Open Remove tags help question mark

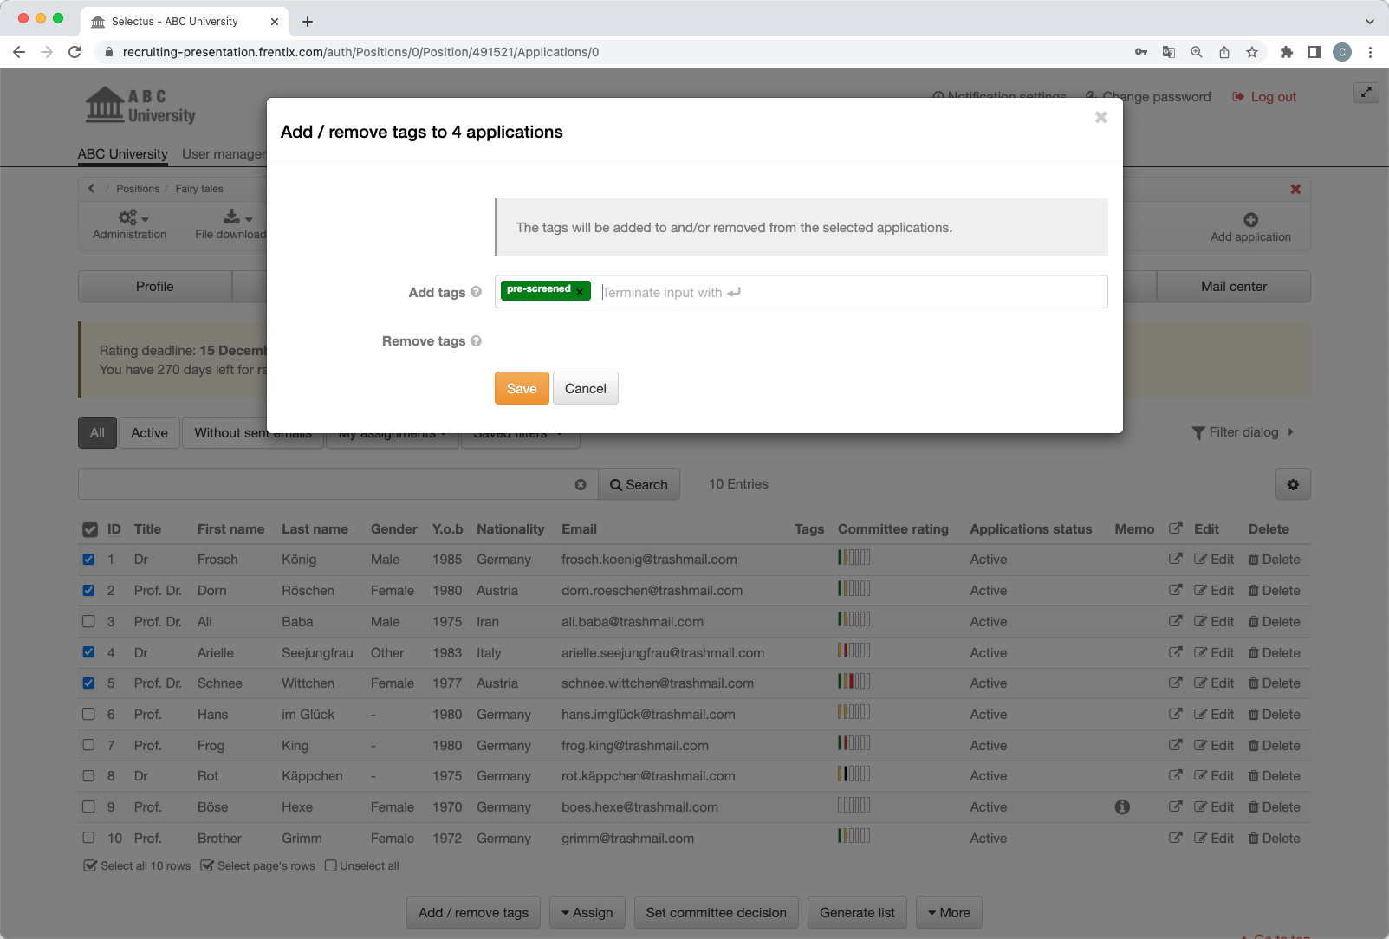click(476, 340)
